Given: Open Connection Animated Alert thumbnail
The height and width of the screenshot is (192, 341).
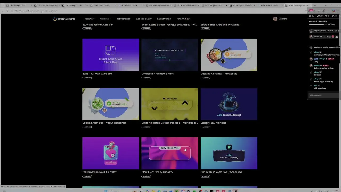Looking at the screenshot, I should pyautogui.click(x=170, y=55).
